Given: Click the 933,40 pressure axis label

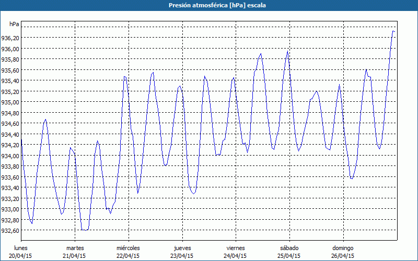Looking at the screenshot, I should pyautogui.click(x=10, y=188).
